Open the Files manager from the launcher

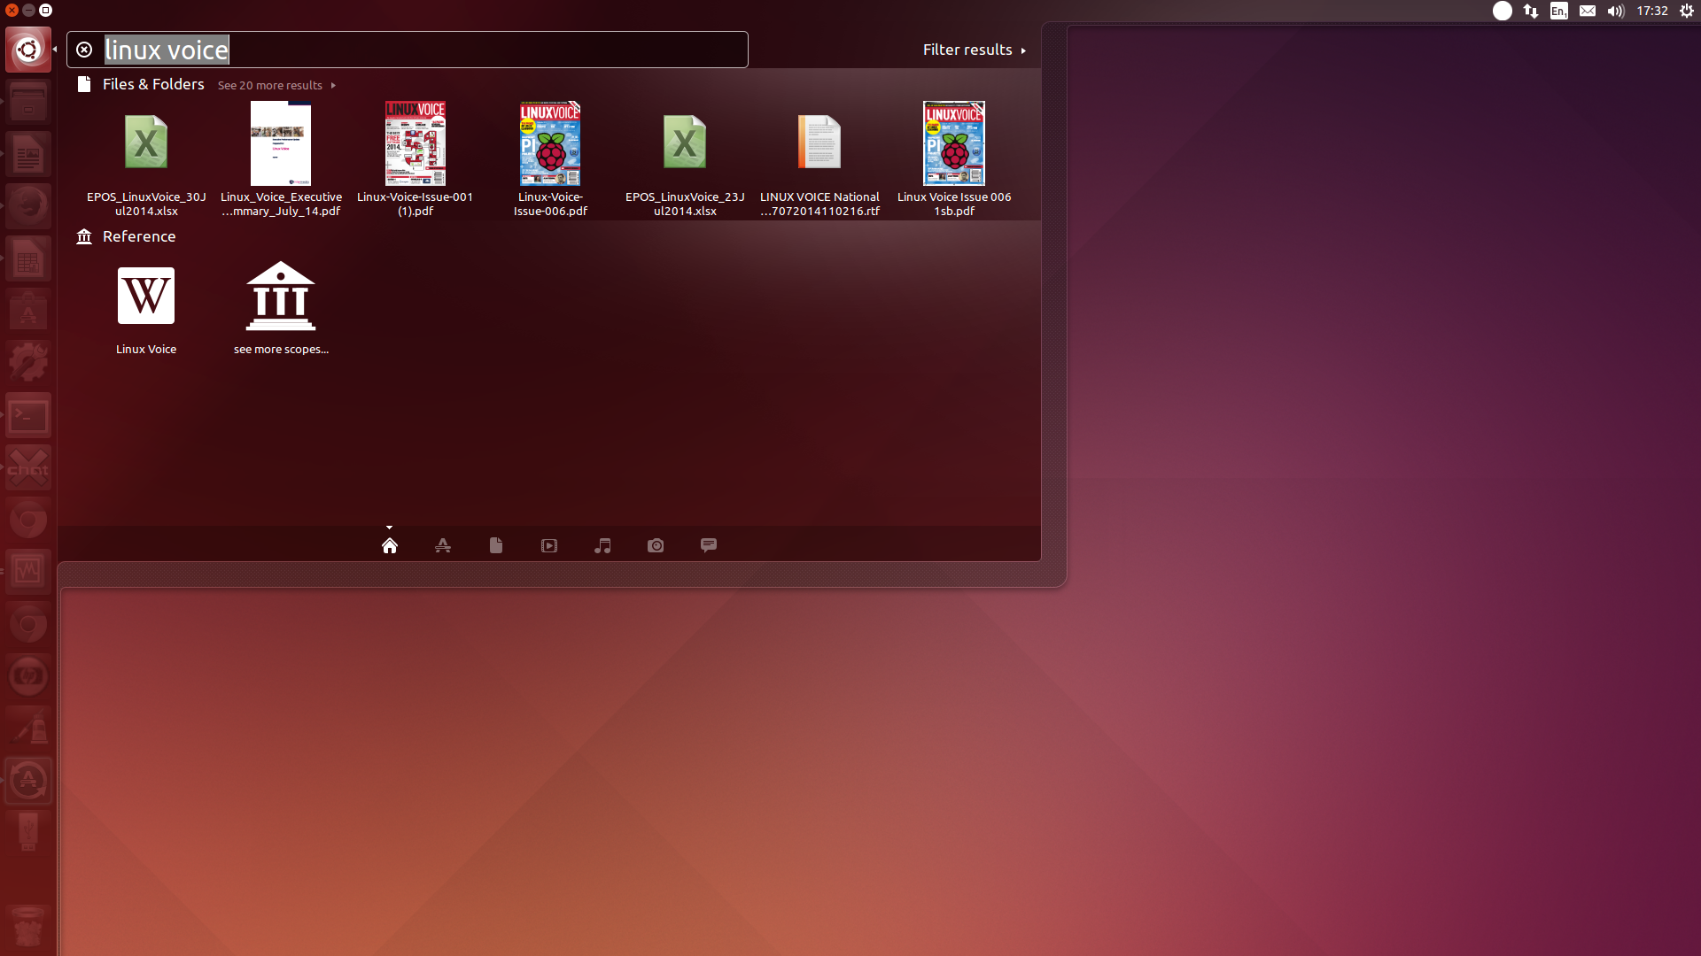coord(28,103)
